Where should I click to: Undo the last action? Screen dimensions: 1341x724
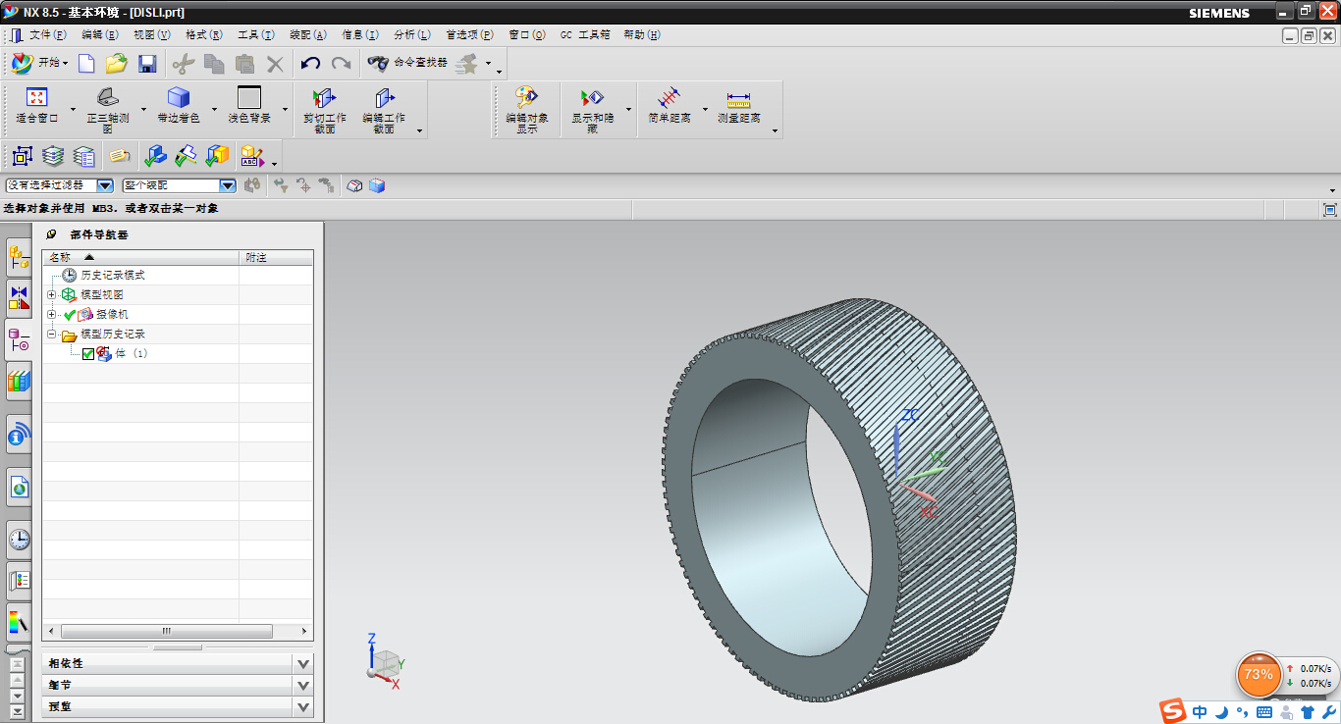(311, 64)
